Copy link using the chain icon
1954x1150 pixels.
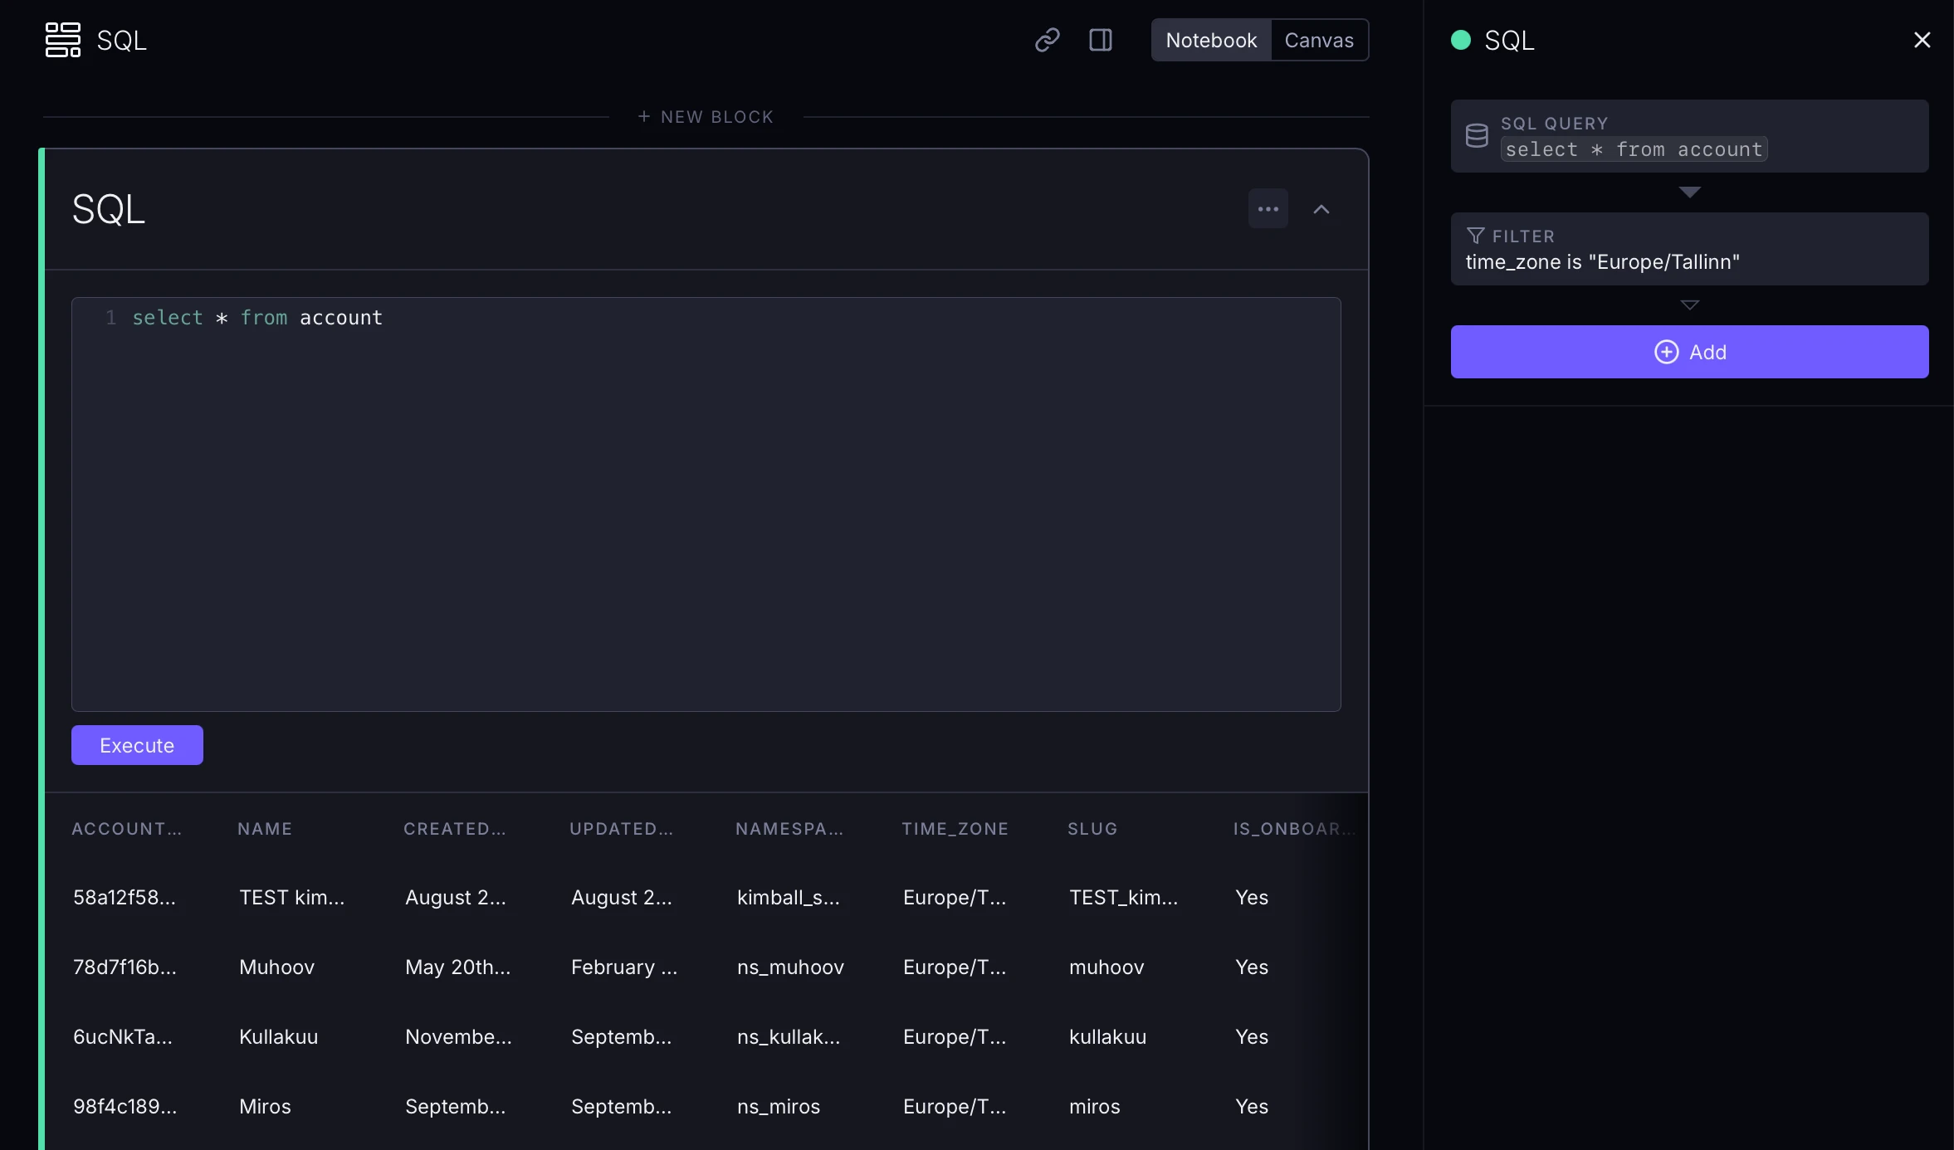[x=1047, y=40]
